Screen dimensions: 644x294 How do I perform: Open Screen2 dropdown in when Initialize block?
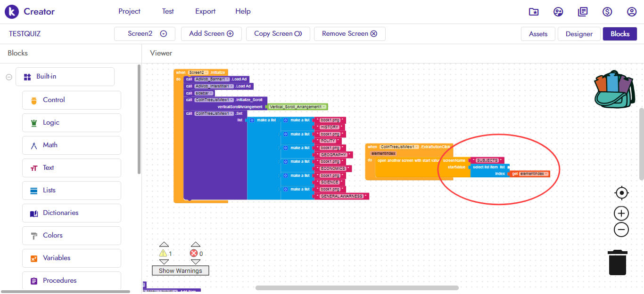coord(199,72)
